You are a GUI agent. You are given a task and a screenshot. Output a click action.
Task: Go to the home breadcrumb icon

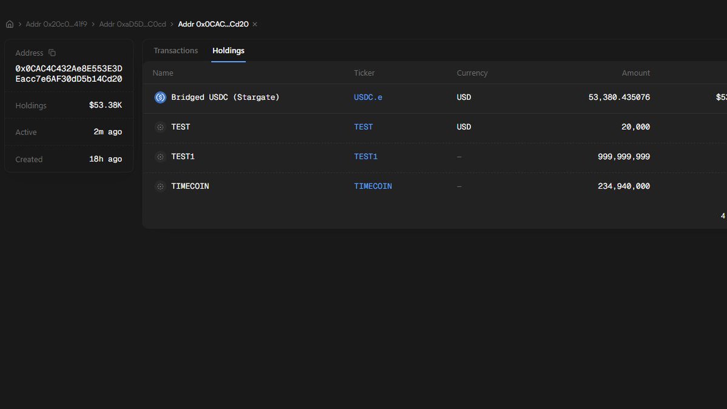[x=9, y=24]
